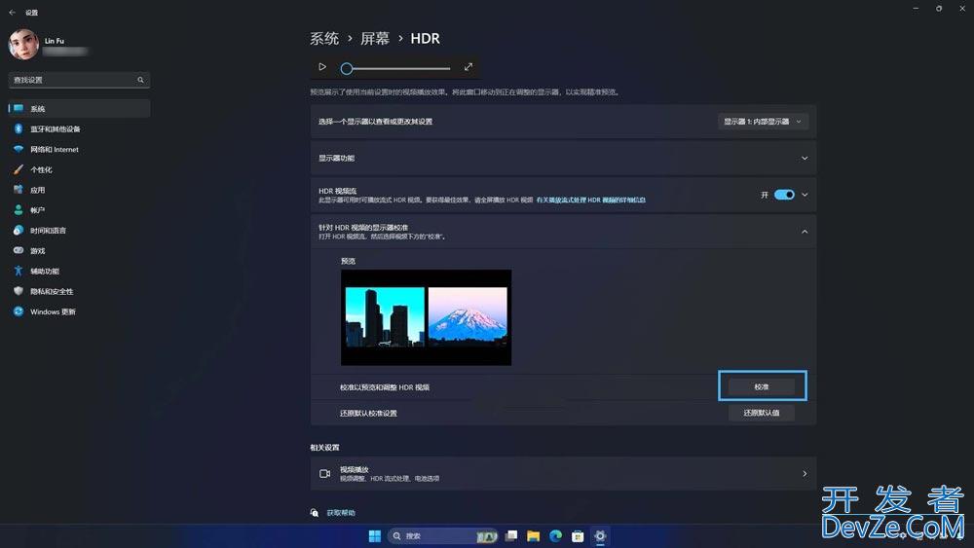Open the Lin Fu profile avatar
The height and width of the screenshot is (548, 974).
(x=23, y=45)
